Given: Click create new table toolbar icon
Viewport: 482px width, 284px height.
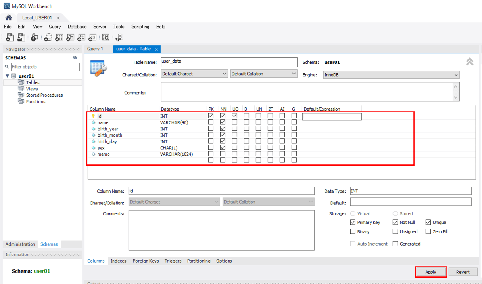Looking at the screenshot, I should click(59, 38).
